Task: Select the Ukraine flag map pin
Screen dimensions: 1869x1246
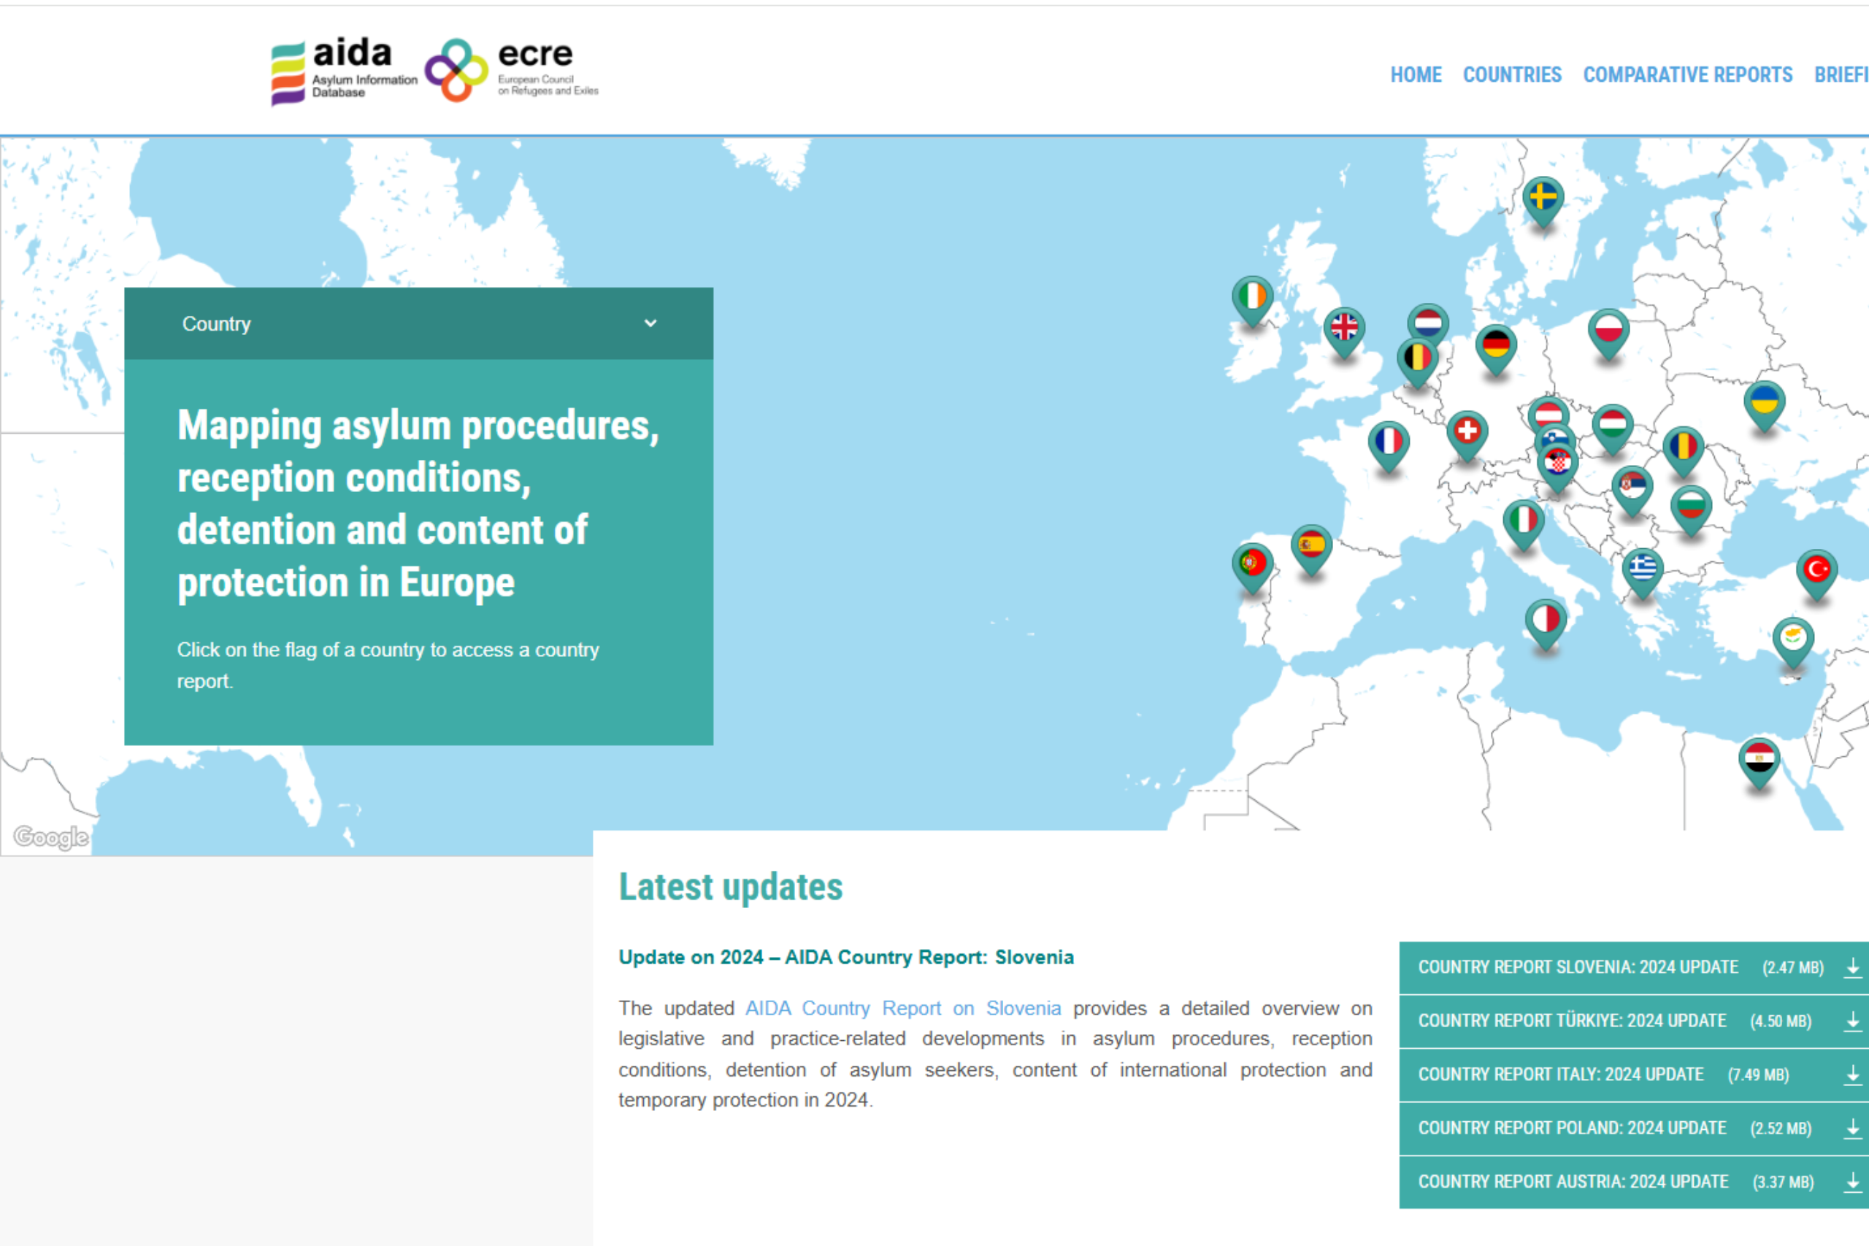Action: [1764, 401]
